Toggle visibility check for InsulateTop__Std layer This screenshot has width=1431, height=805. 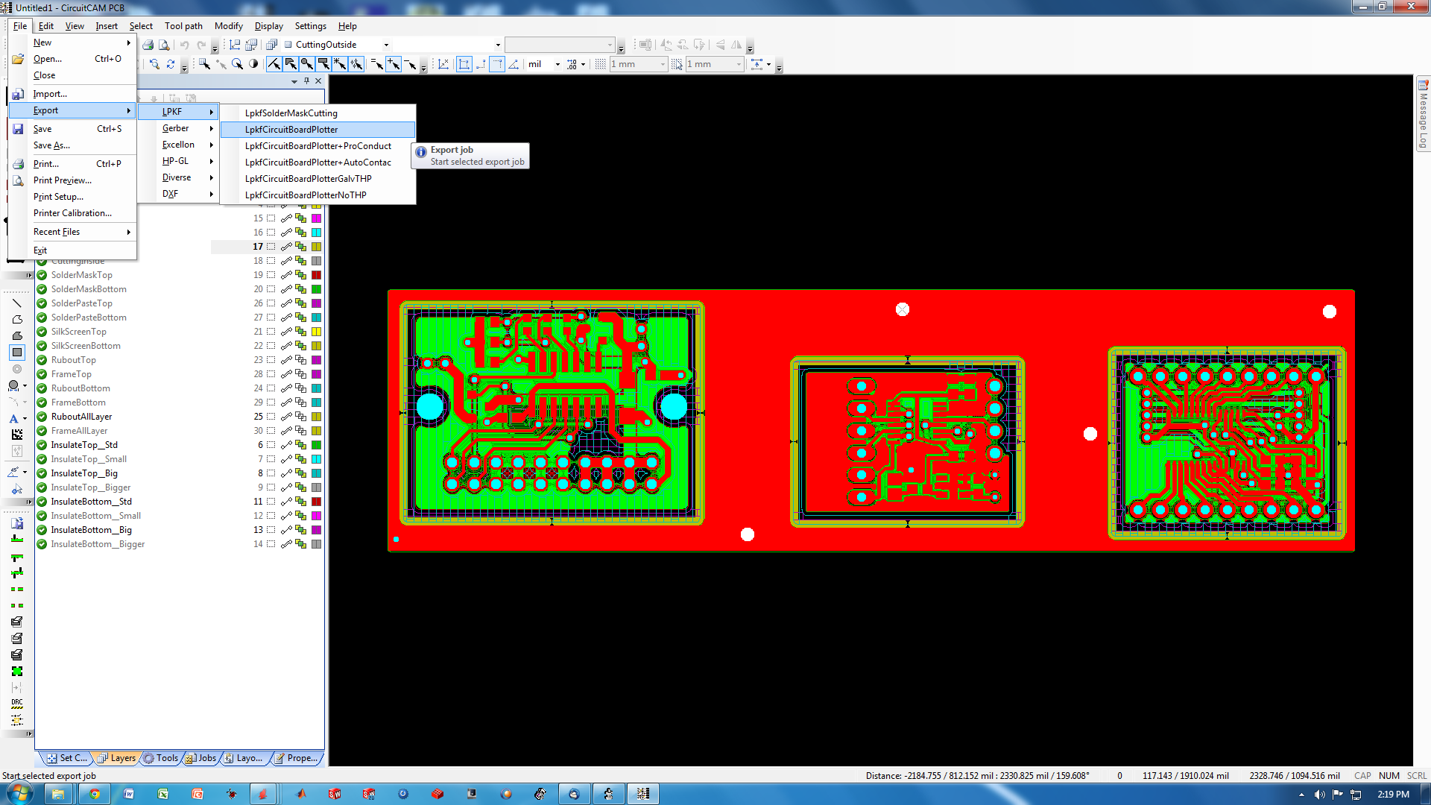tap(42, 445)
